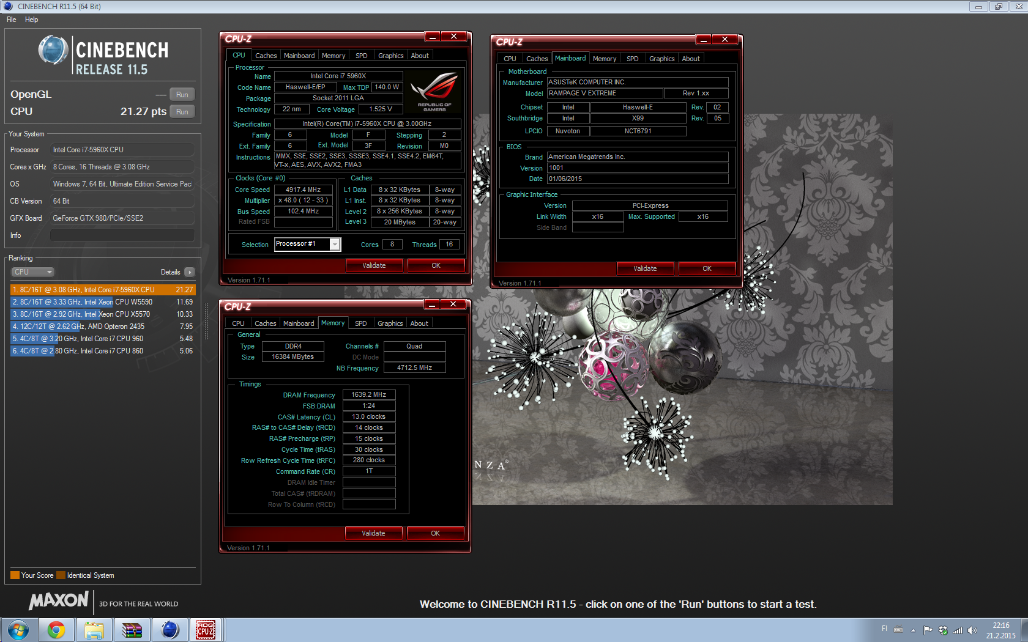Click the GeForce GTX 980/PCIe/SSE2 field
The height and width of the screenshot is (642, 1028).
[122, 218]
